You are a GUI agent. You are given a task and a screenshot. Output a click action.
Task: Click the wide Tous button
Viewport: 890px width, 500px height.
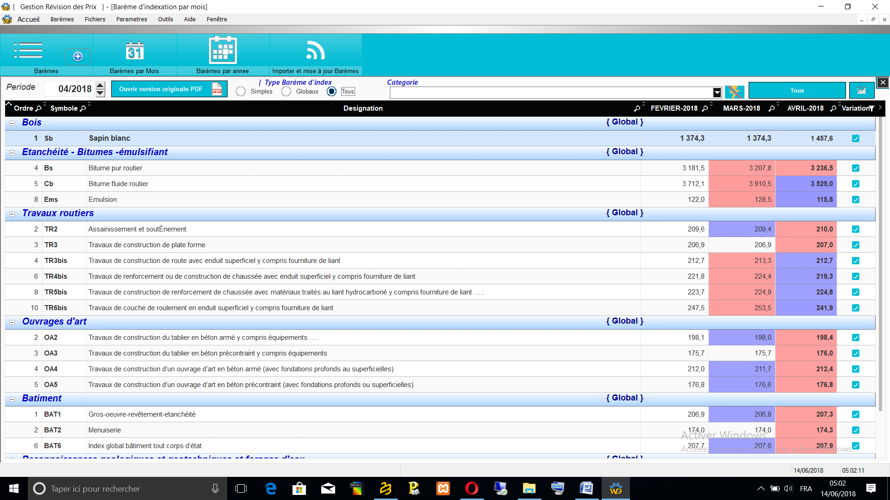point(797,90)
